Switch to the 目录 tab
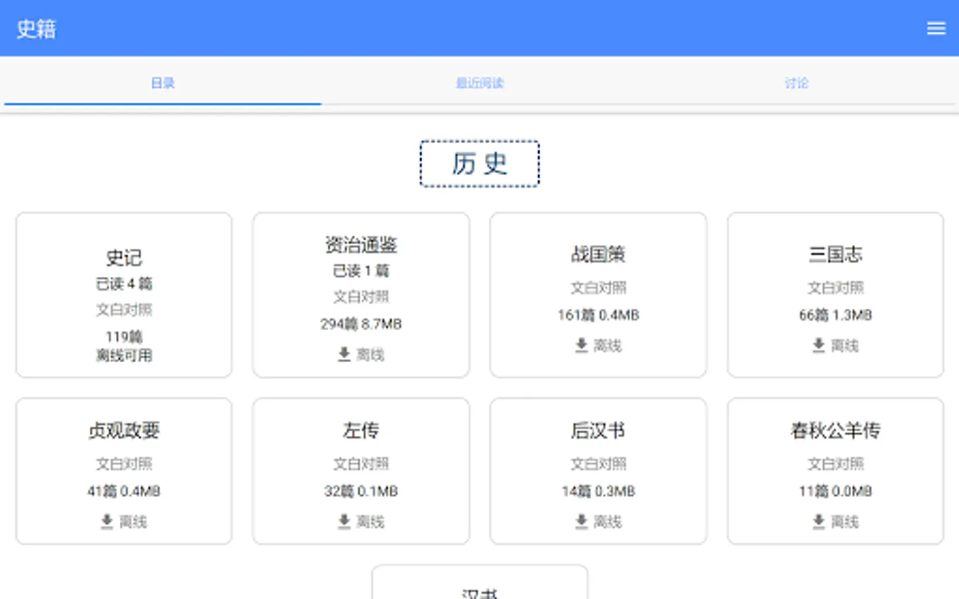The image size is (959, 599). 162,83
